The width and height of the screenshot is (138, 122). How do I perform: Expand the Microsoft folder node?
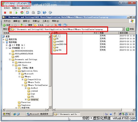(19, 74)
